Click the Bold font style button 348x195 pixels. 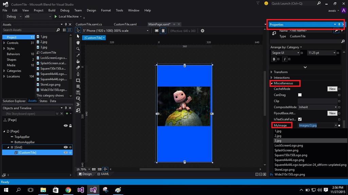click(274, 59)
